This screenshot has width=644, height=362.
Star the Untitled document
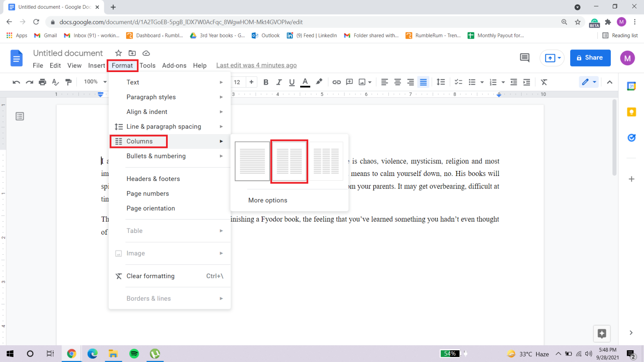pyautogui.click(x=119, y=53)
